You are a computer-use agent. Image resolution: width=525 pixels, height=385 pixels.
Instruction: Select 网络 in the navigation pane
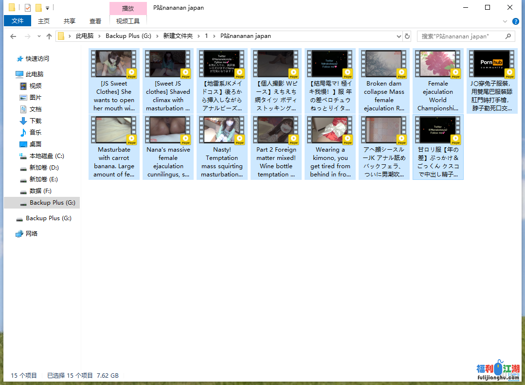pos(32,234)
